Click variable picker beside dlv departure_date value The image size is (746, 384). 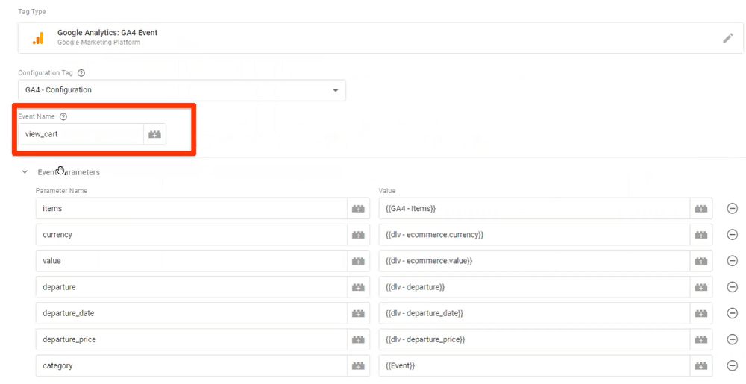click(701, 313)
